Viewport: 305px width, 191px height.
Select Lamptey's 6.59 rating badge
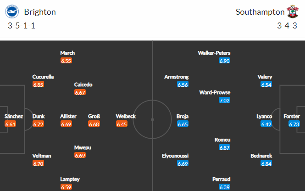pos(66,187)
